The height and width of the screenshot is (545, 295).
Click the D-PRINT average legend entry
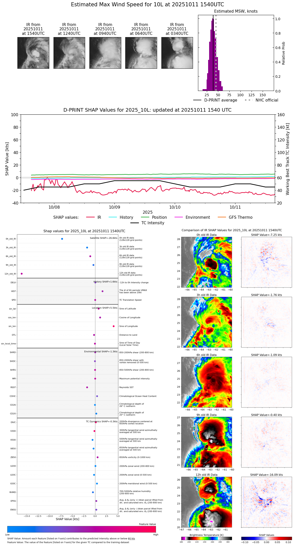215,100
